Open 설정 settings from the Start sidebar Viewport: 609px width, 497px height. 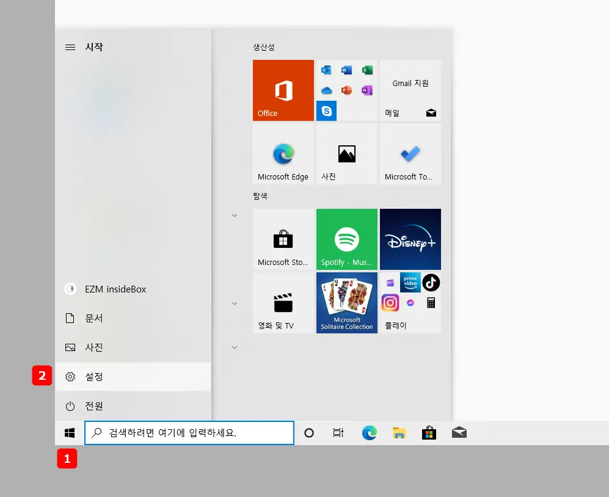(x=133, y=377)
